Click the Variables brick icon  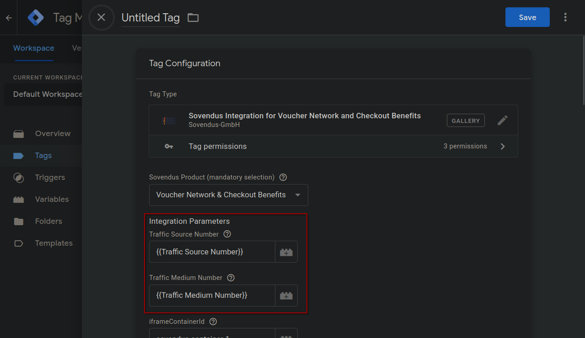(18, 200)
